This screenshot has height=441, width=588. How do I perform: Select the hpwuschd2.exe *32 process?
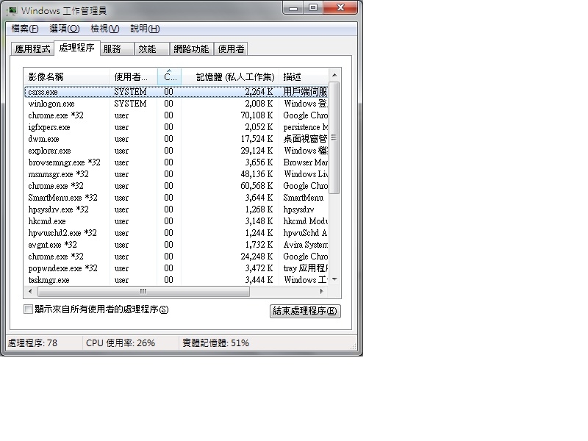point(176,233)
